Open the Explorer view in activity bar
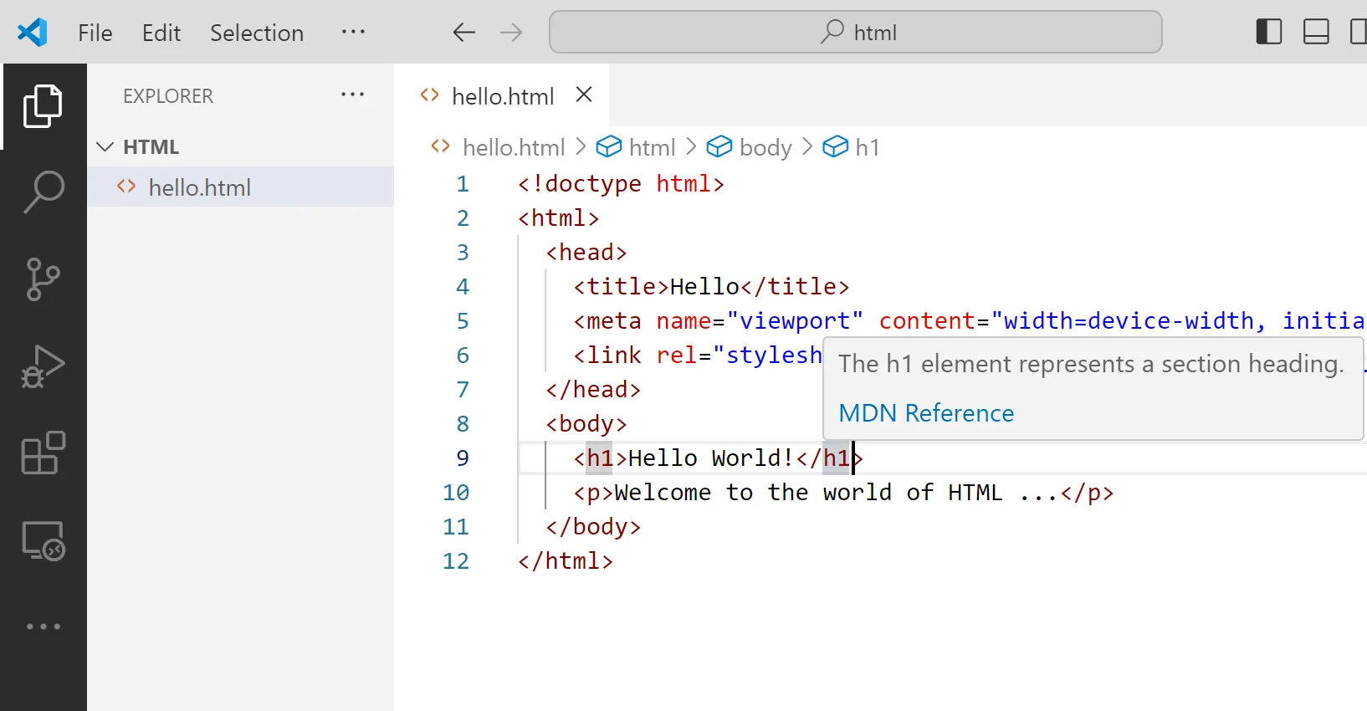 [44, 106]
